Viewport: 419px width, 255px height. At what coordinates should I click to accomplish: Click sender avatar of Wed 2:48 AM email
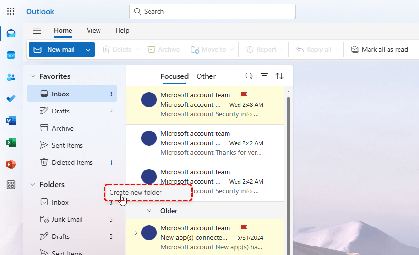coord(149,100)
